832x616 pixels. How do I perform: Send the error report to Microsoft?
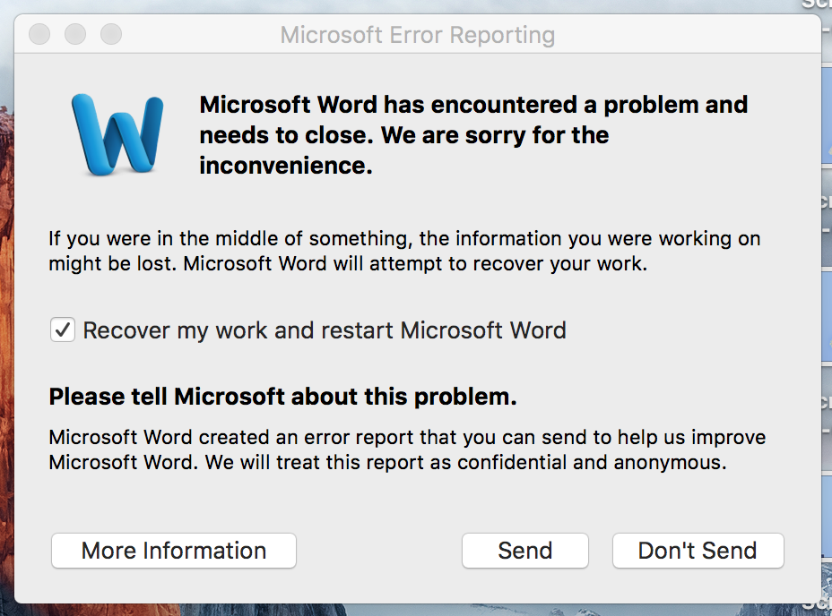pos(524,551)
